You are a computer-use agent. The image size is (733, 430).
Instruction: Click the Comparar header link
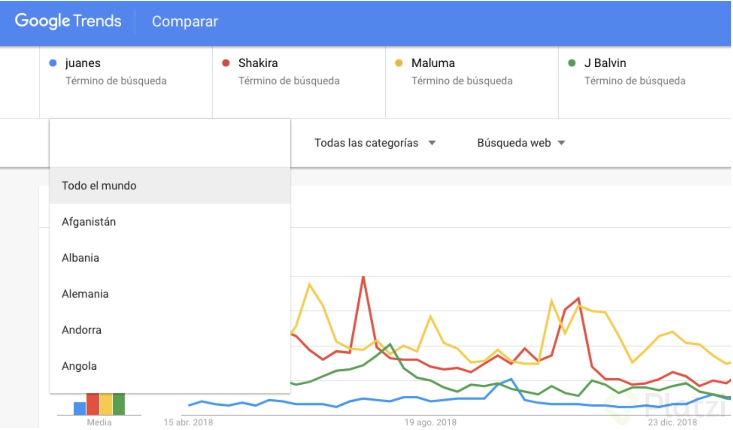(x=185, y=21)
